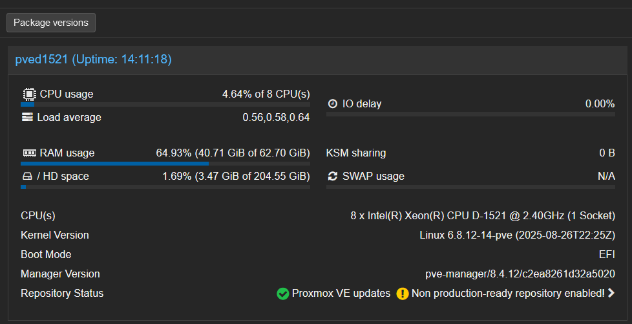
Task: Click the SWAP usage refresh icon
Action: pos(333,176)
